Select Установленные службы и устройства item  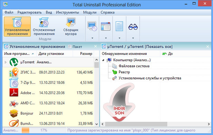(150, 78)
